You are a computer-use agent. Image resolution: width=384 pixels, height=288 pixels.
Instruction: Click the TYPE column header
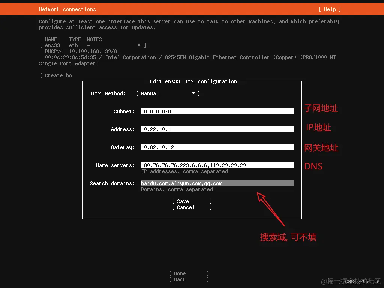75,39
